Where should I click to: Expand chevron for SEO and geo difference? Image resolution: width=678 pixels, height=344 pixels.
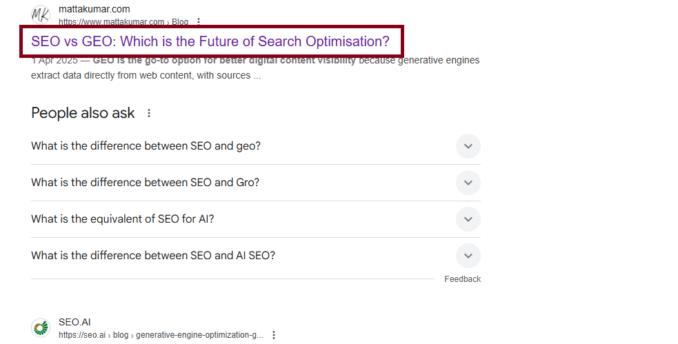click(x=468, y=146)
